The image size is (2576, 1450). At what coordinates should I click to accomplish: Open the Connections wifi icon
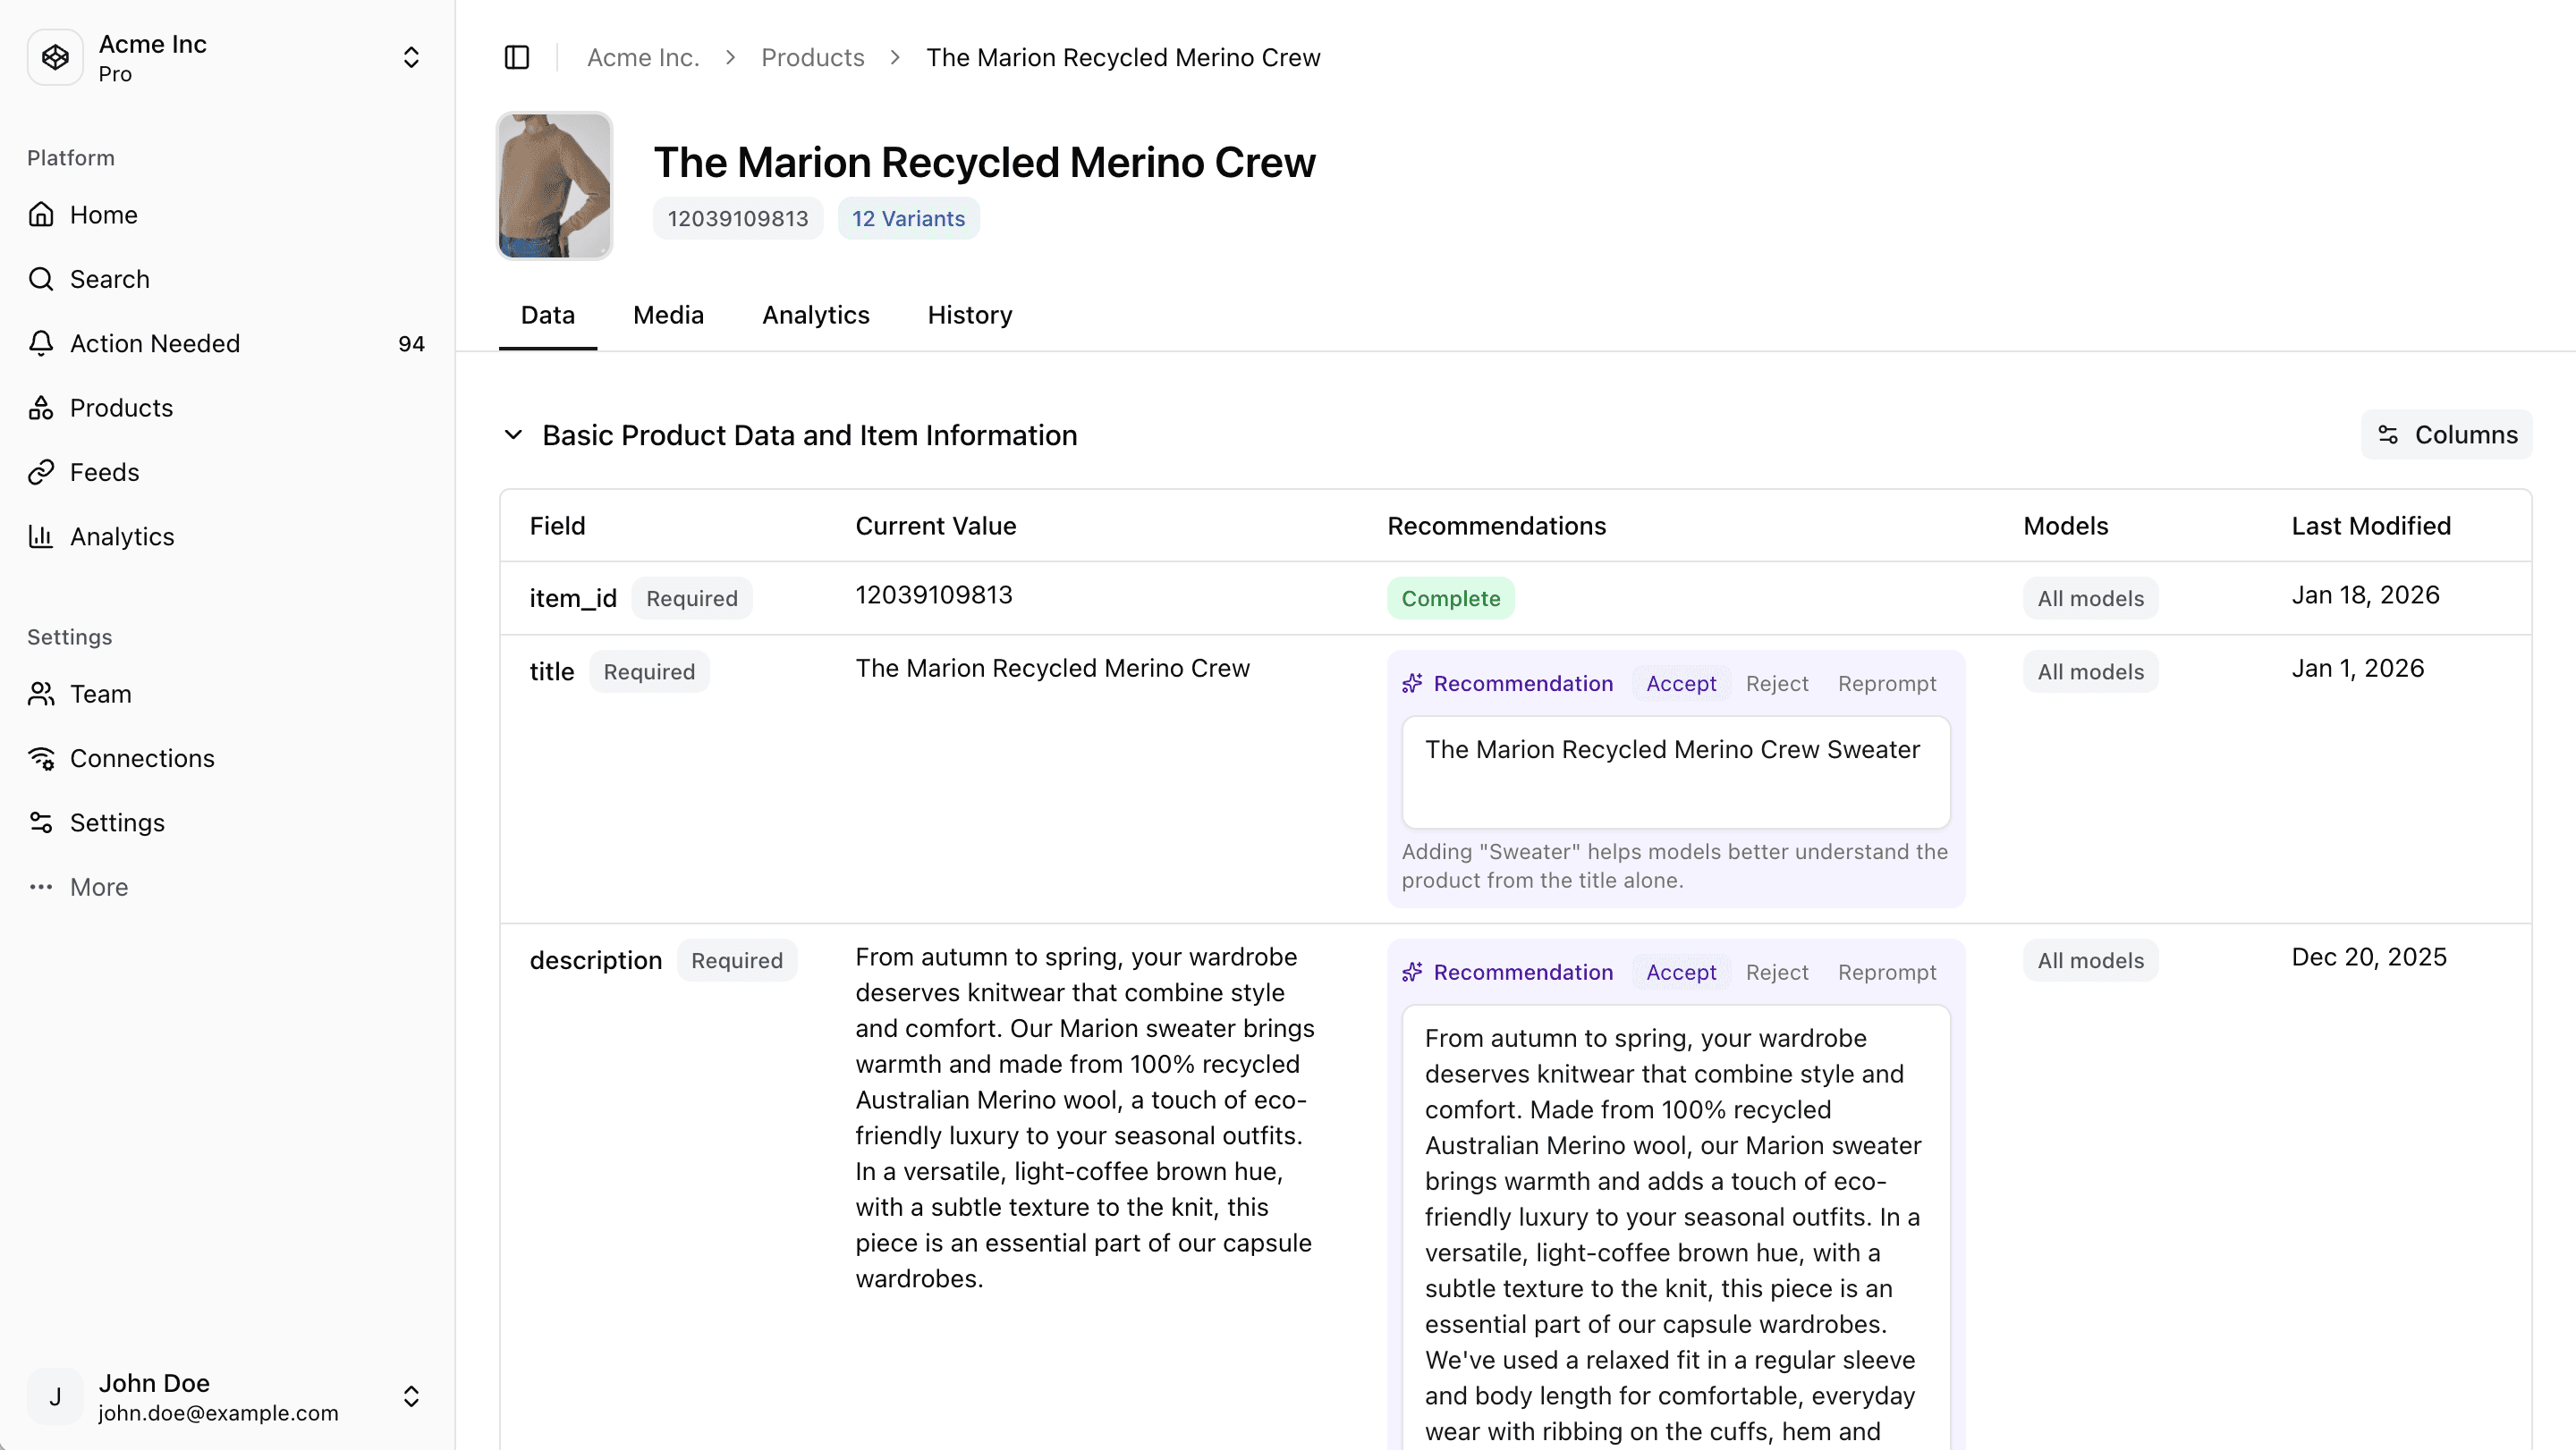(41, 757)
